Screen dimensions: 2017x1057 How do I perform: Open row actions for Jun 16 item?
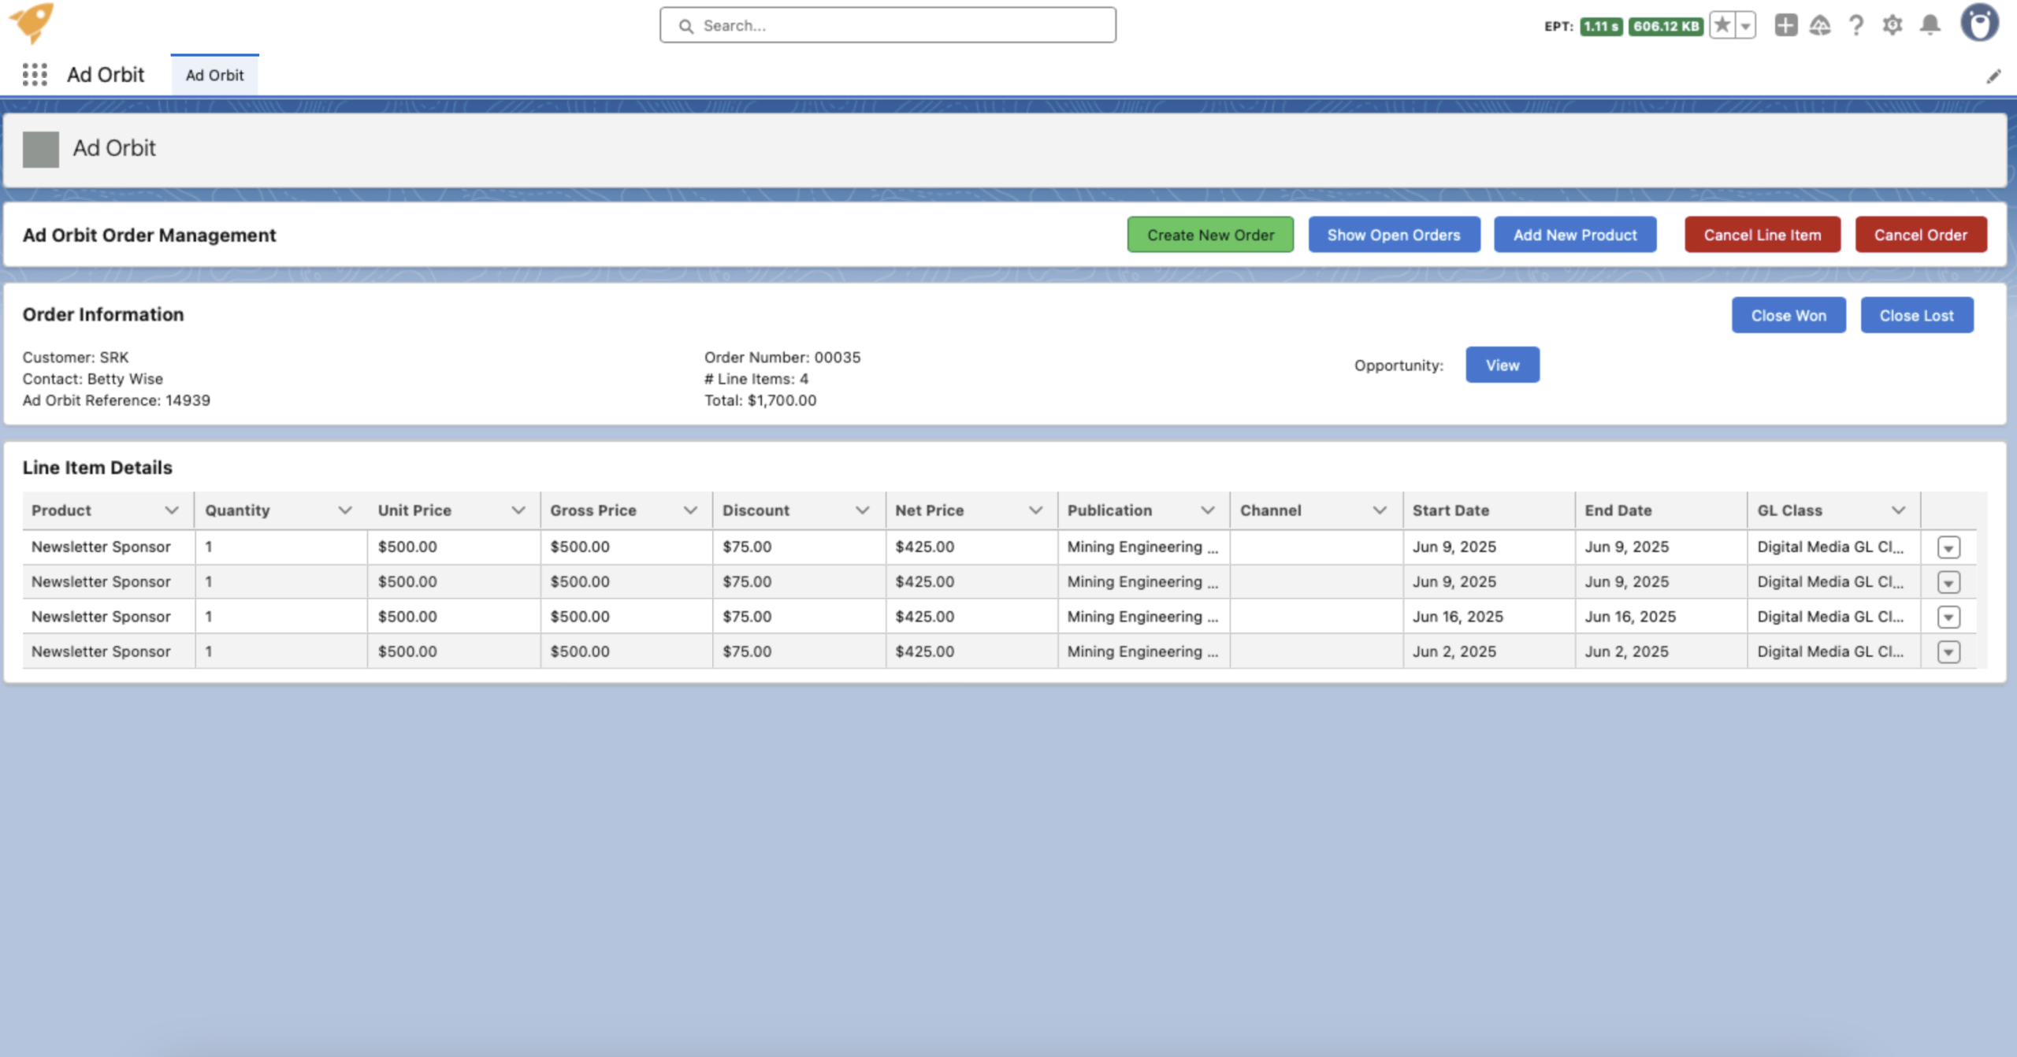click(x=1948, y=617)
